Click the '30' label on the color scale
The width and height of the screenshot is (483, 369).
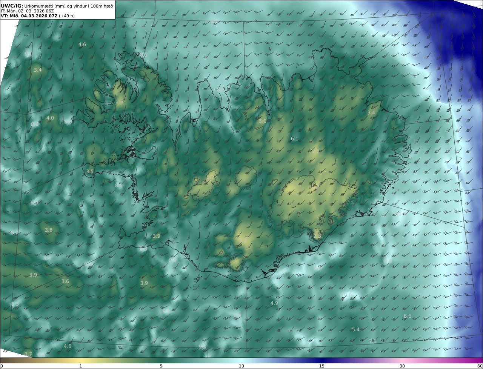[402, 366]
